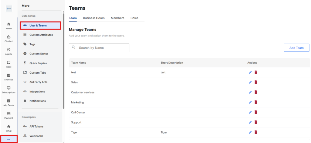311x143 pixels.
Task: Select Custom Attributes in Data Setup
Action: click(x=41, y=35)
